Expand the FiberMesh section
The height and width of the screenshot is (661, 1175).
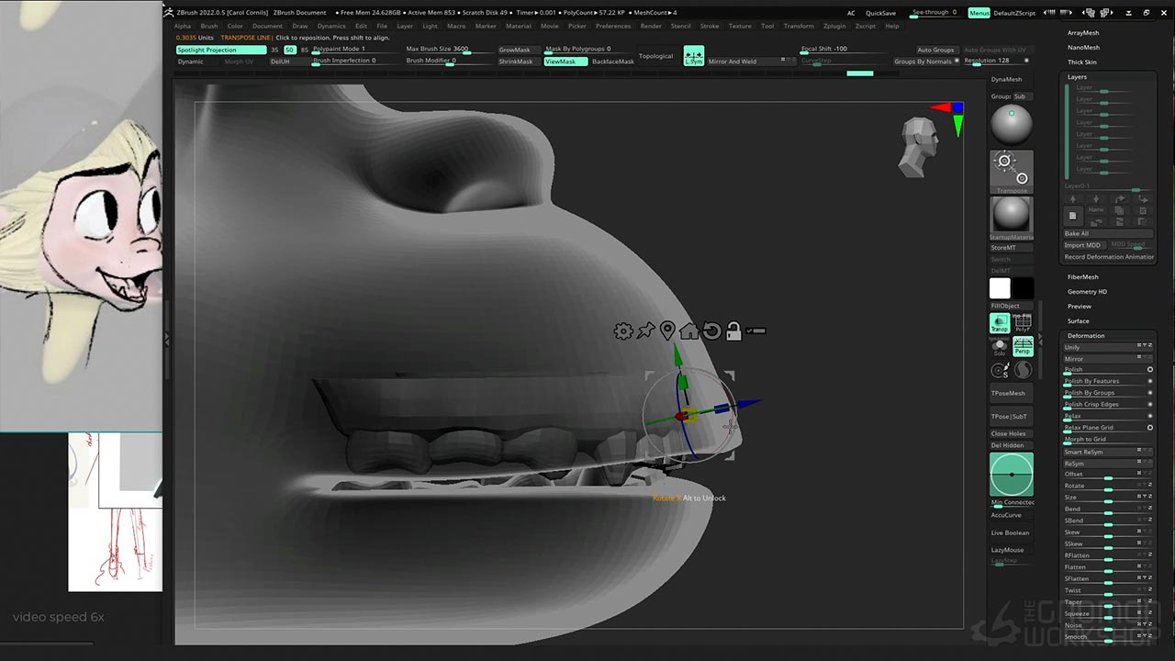[x=1082, y=276]
